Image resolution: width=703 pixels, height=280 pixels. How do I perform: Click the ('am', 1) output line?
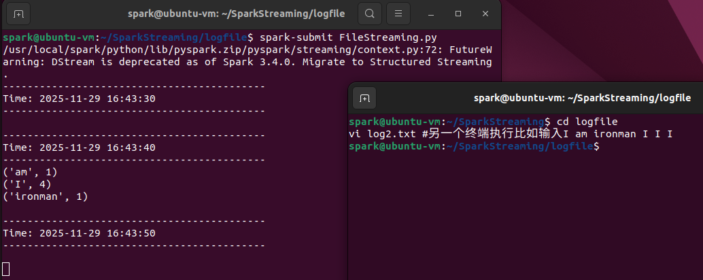pos(30,172)
